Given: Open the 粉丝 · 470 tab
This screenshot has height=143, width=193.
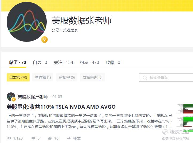Looking at the screenshot, I should pos(89,62).
